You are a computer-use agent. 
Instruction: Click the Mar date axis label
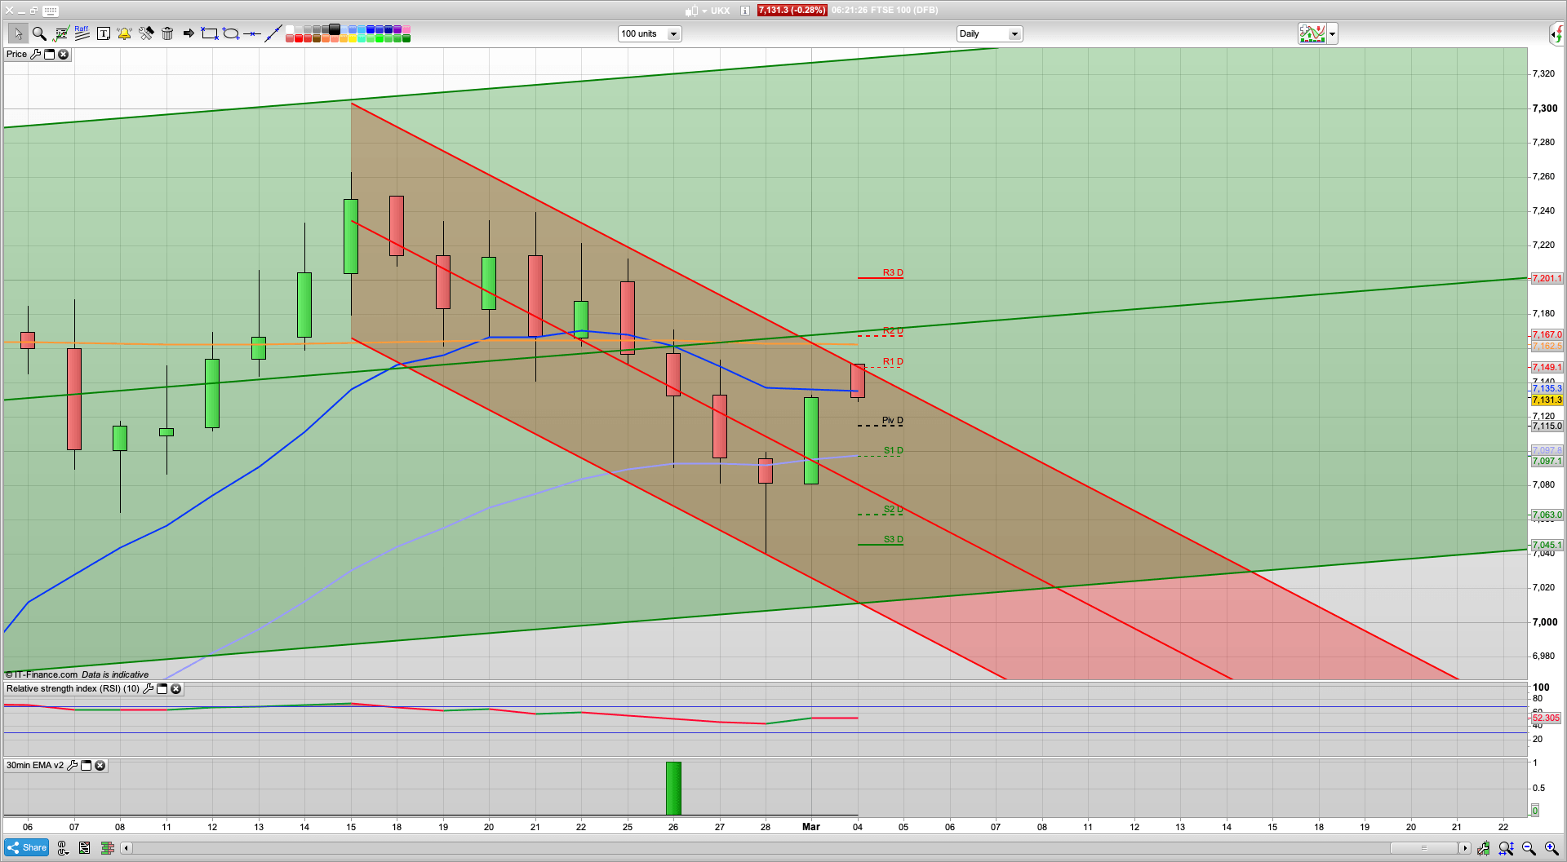pyautogui.click(x=811, y=827)
